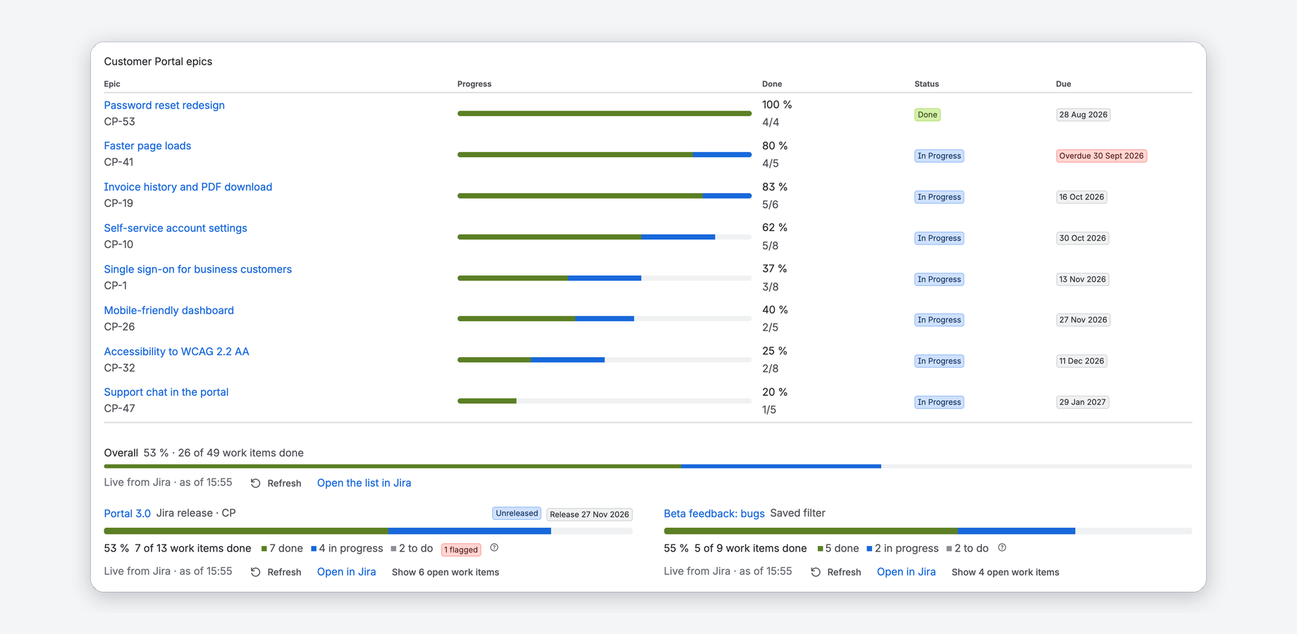Click the 13 Nov 2026 due date
The width and height of the screenshot is (1297, 634).
pyautogui.click(x=1083, y=280)
